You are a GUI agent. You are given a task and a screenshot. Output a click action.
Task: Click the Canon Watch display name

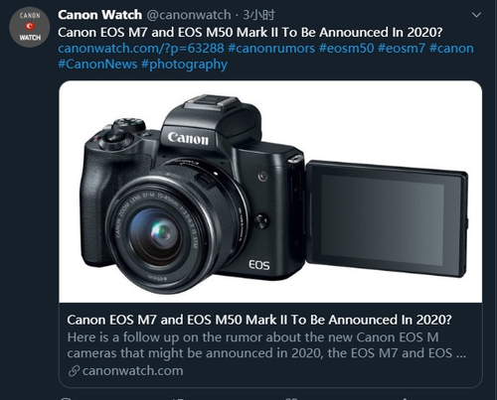(99, 15)
